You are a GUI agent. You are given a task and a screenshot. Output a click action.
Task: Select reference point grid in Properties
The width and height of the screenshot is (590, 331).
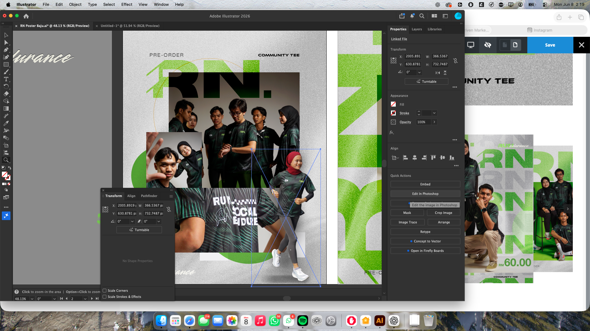pos(393,60)
